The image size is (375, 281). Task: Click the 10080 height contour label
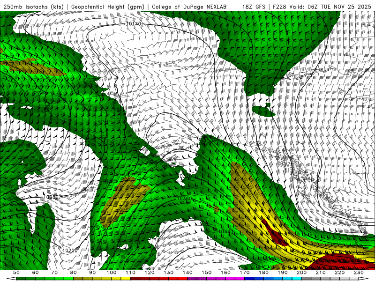[51, 197]
